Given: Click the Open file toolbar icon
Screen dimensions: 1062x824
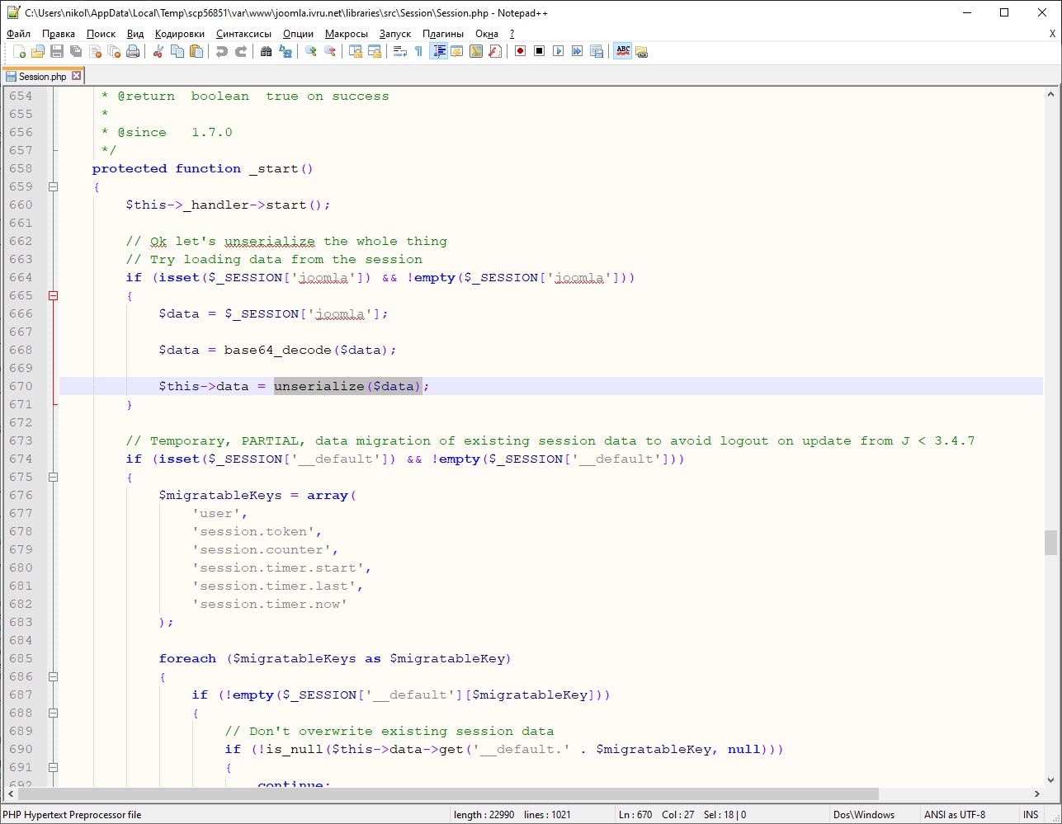Looking at the screenshot, I should 38,52.
